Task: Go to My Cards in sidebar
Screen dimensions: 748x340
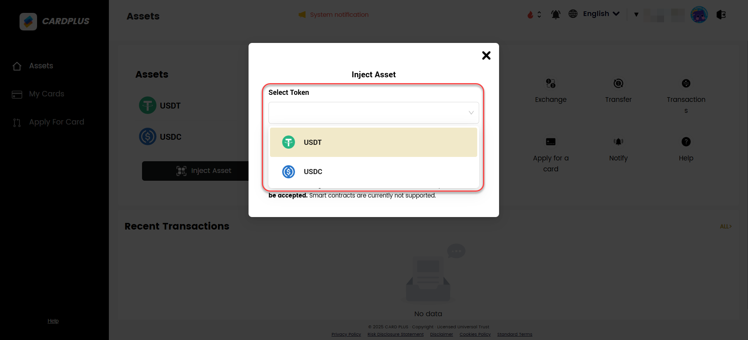Action: click(x=46, y=94)
